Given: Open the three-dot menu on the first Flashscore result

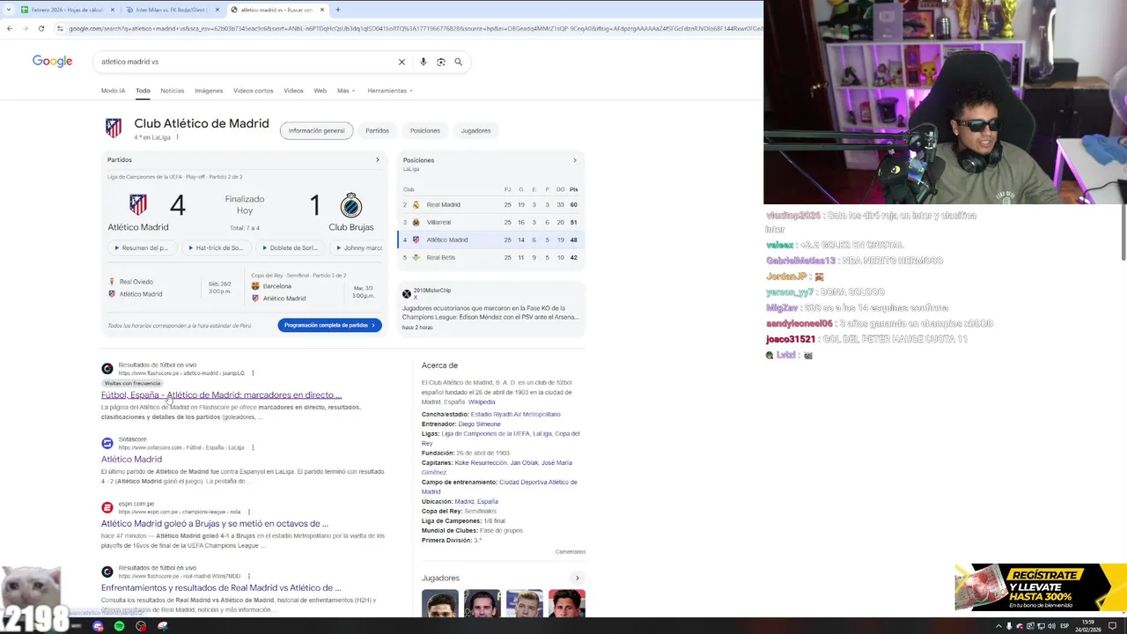Looking at the screenshot, I should pyautogui.click(x=253, y=372).
